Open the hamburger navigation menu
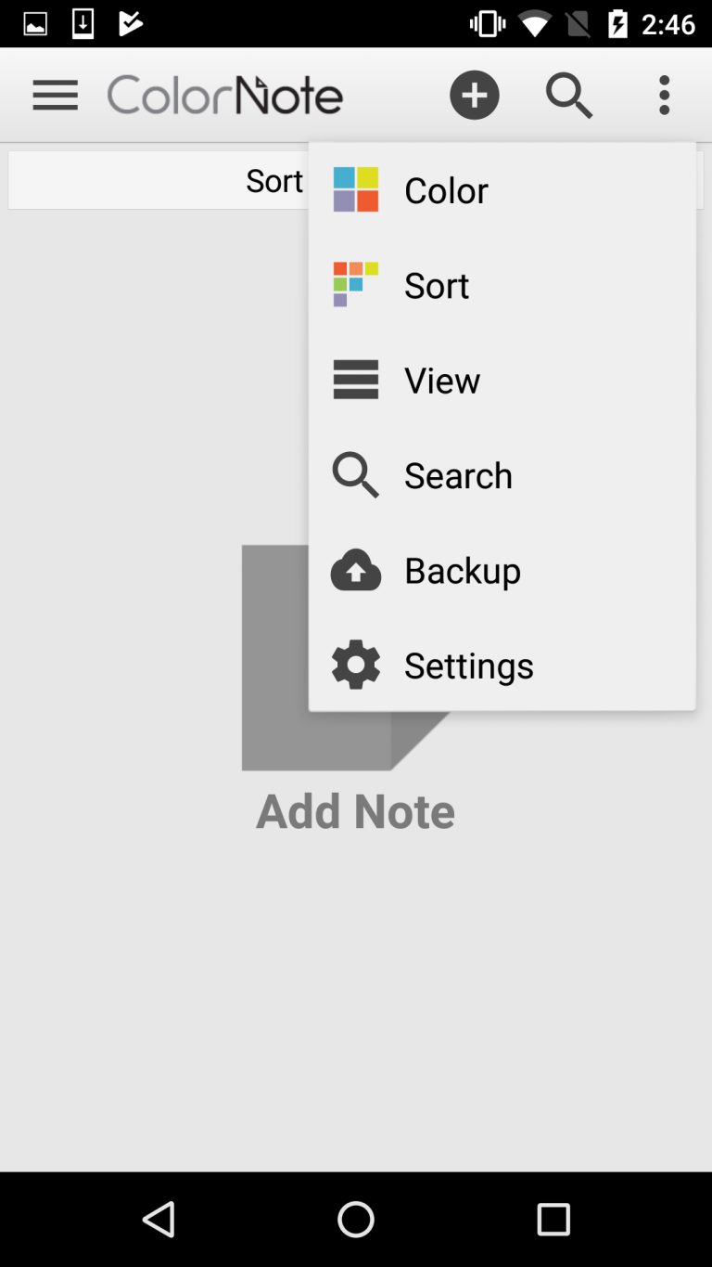This screenshot has height=1267, width=712. [x=55, y=95]
